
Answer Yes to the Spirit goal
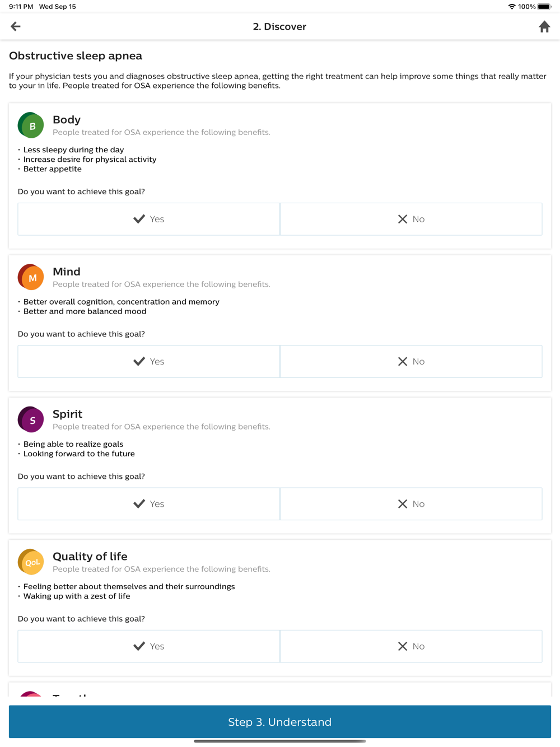pos(149,504)
